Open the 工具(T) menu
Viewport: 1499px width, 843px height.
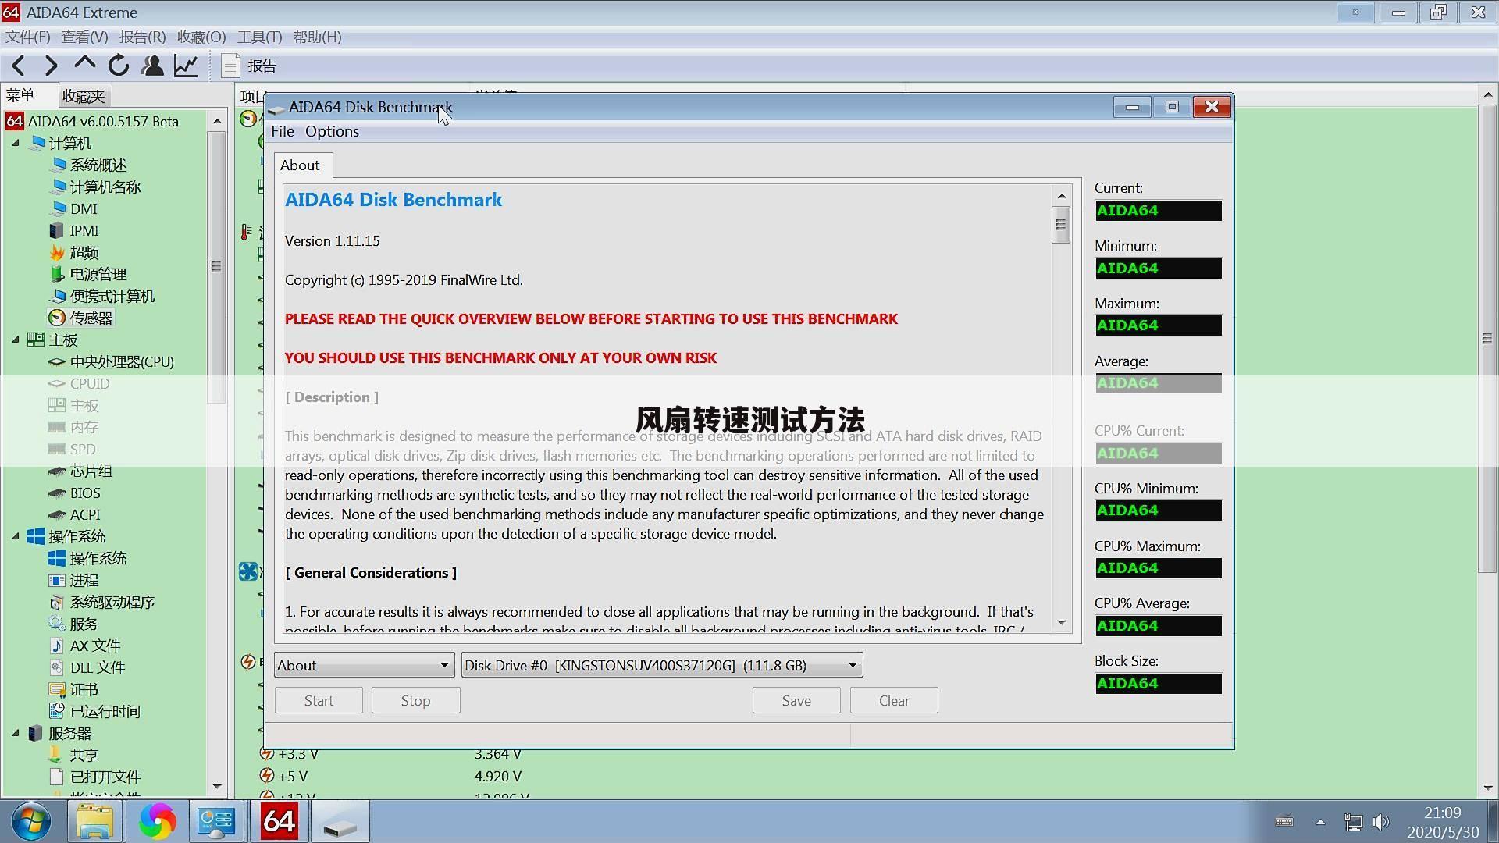(x=260, y=37)
